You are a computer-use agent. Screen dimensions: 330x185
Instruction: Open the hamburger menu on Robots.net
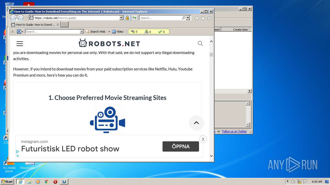20,44
